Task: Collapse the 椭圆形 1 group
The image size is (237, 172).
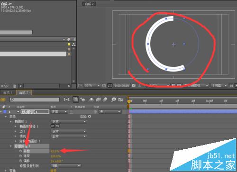Action: (x=11, y=121)
